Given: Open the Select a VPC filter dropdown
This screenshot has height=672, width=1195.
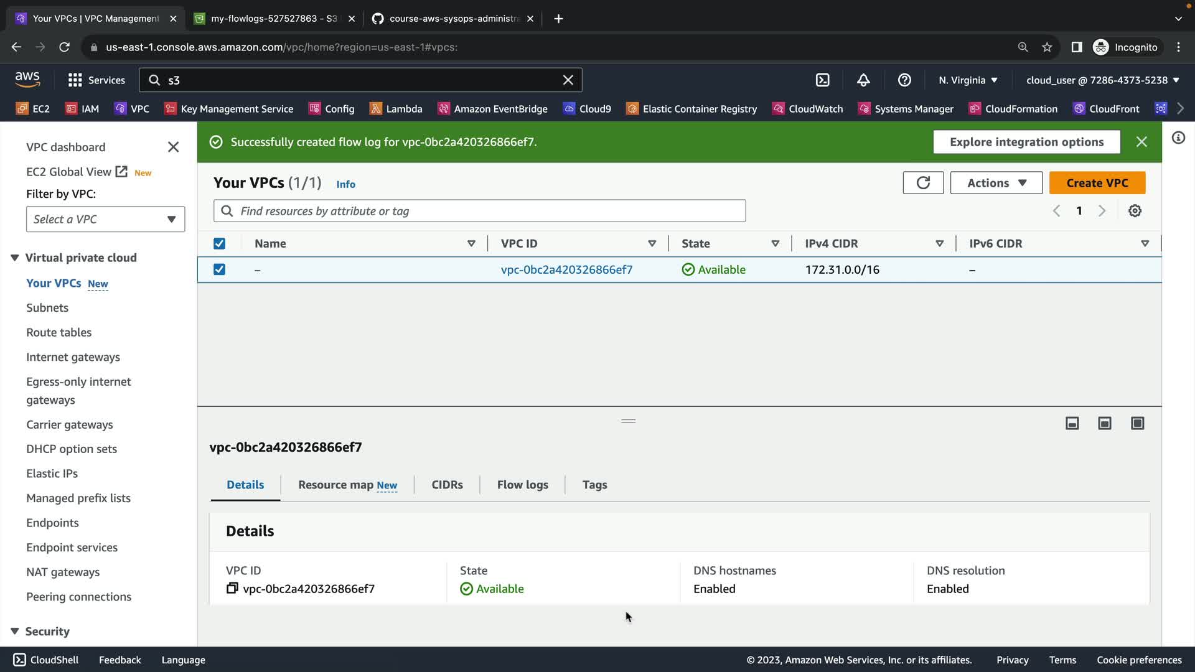Looking at the screenshot, I should 105,219.
